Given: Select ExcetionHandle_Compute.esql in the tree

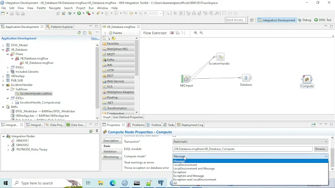Looking at the screenshot, I should pyautogui.click(x=38, y=102).
